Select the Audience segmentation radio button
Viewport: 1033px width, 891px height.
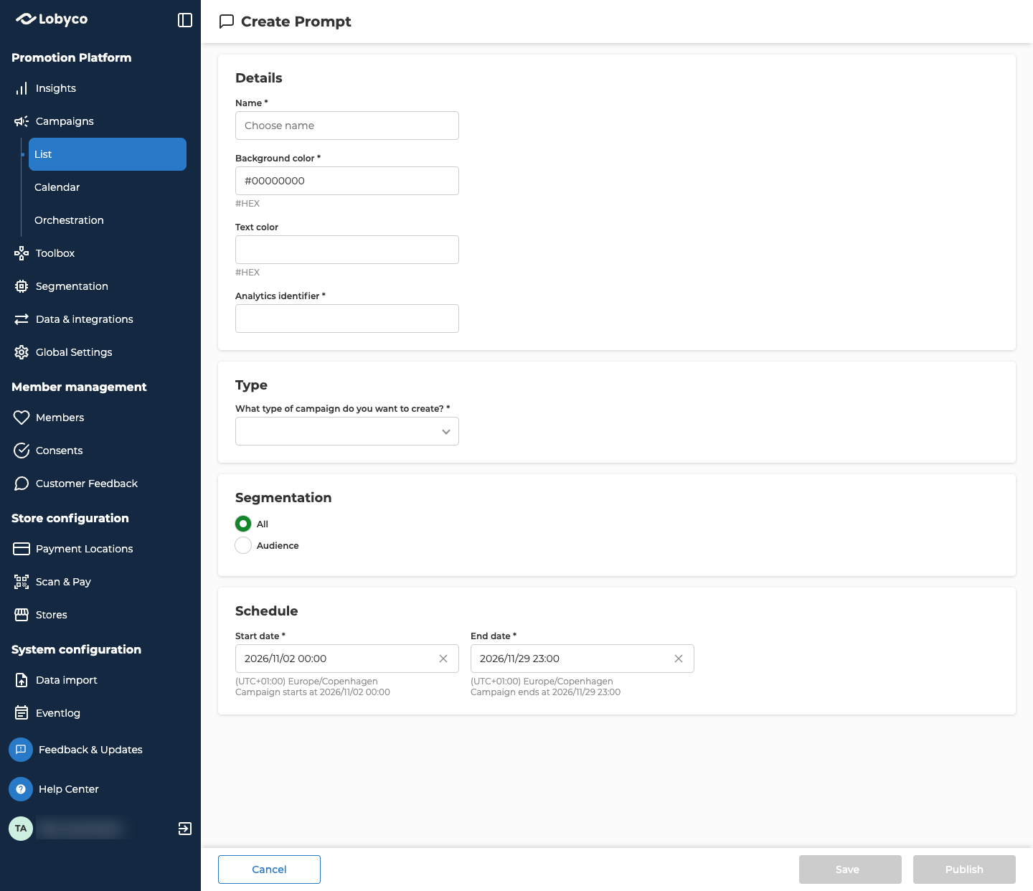click(x=243, y=545)
